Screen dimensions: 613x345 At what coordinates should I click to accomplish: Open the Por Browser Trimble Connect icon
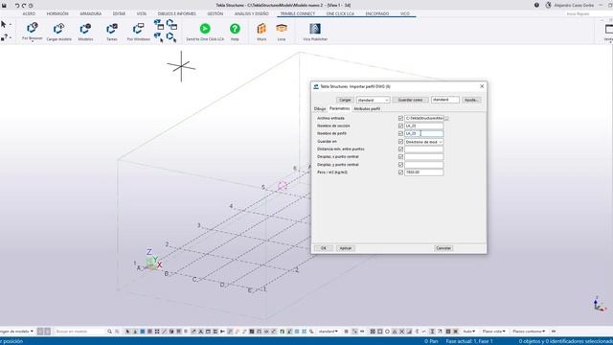point(32,28)
